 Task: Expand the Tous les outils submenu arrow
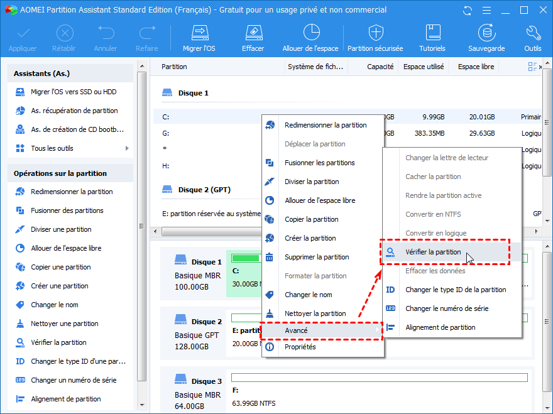(x=127, y=148)
